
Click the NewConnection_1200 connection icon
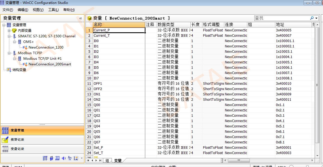tap(25, 47)
